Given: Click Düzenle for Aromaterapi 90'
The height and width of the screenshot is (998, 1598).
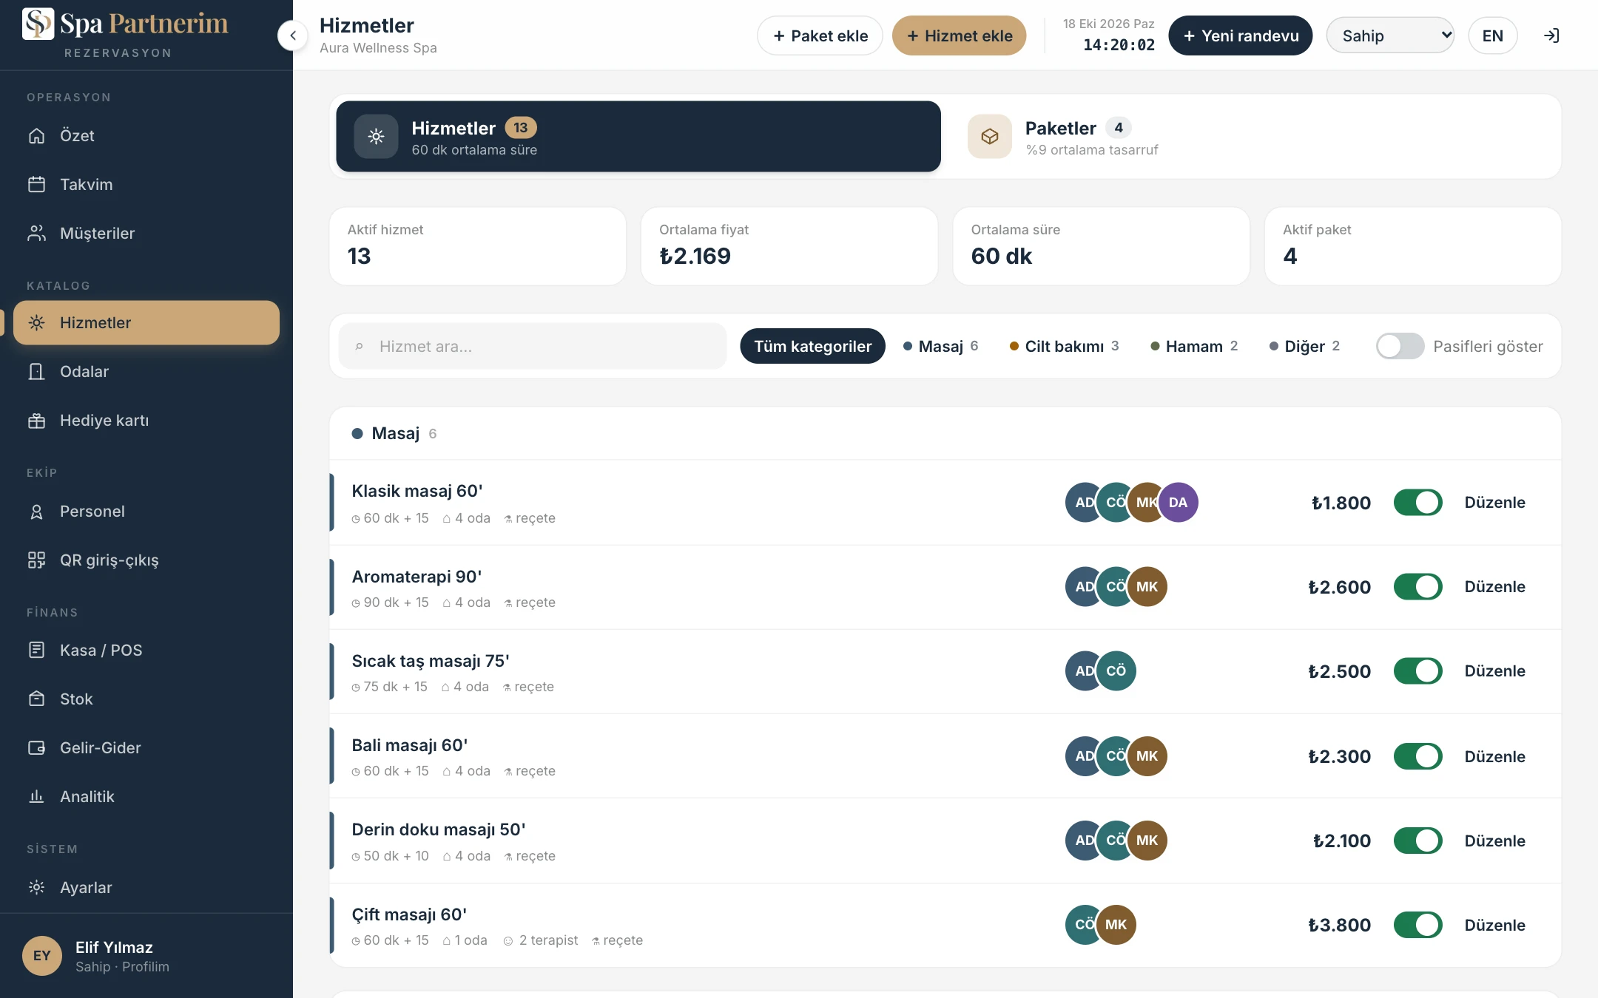Looking at the screenshot, I should pyautogui.click(x=1494, y=587).
